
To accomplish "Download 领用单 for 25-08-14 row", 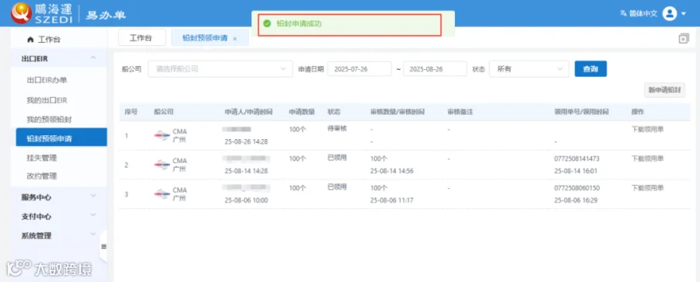I will point(647,158).
